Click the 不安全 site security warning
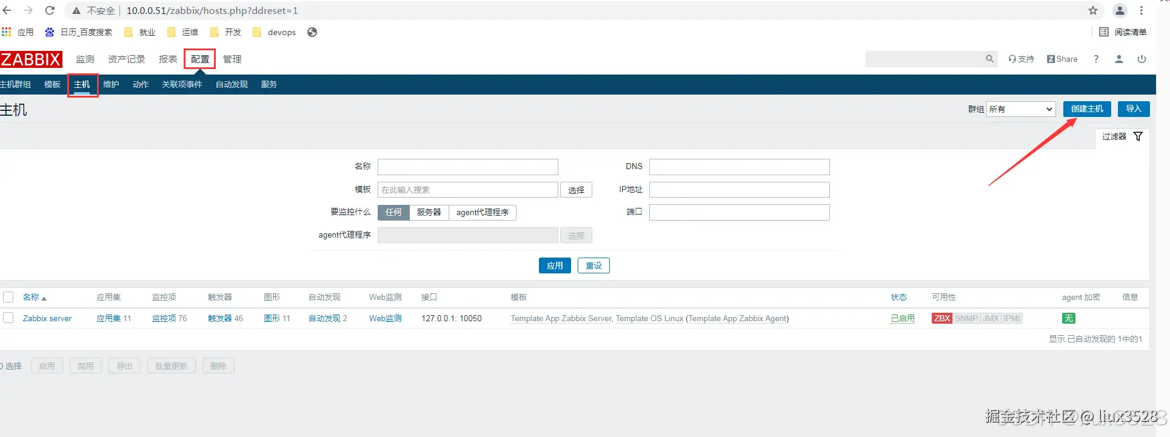The width and height of the screenshot is (1170, 437). 94,10
